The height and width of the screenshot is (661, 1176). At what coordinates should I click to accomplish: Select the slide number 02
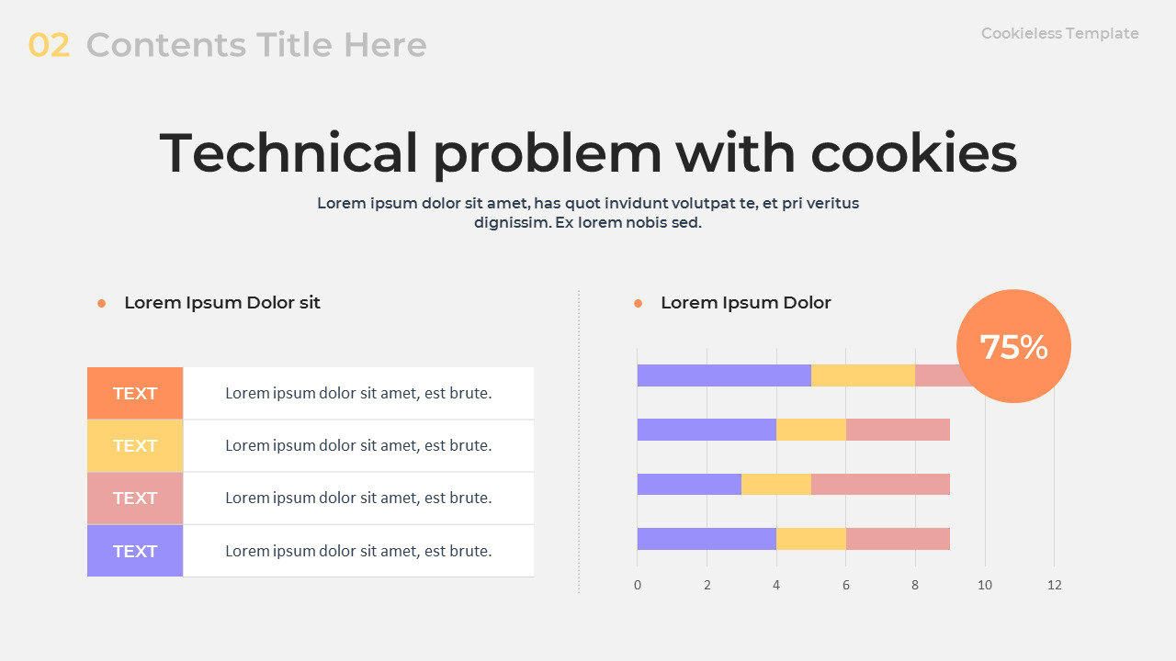(x=50, y=45)
